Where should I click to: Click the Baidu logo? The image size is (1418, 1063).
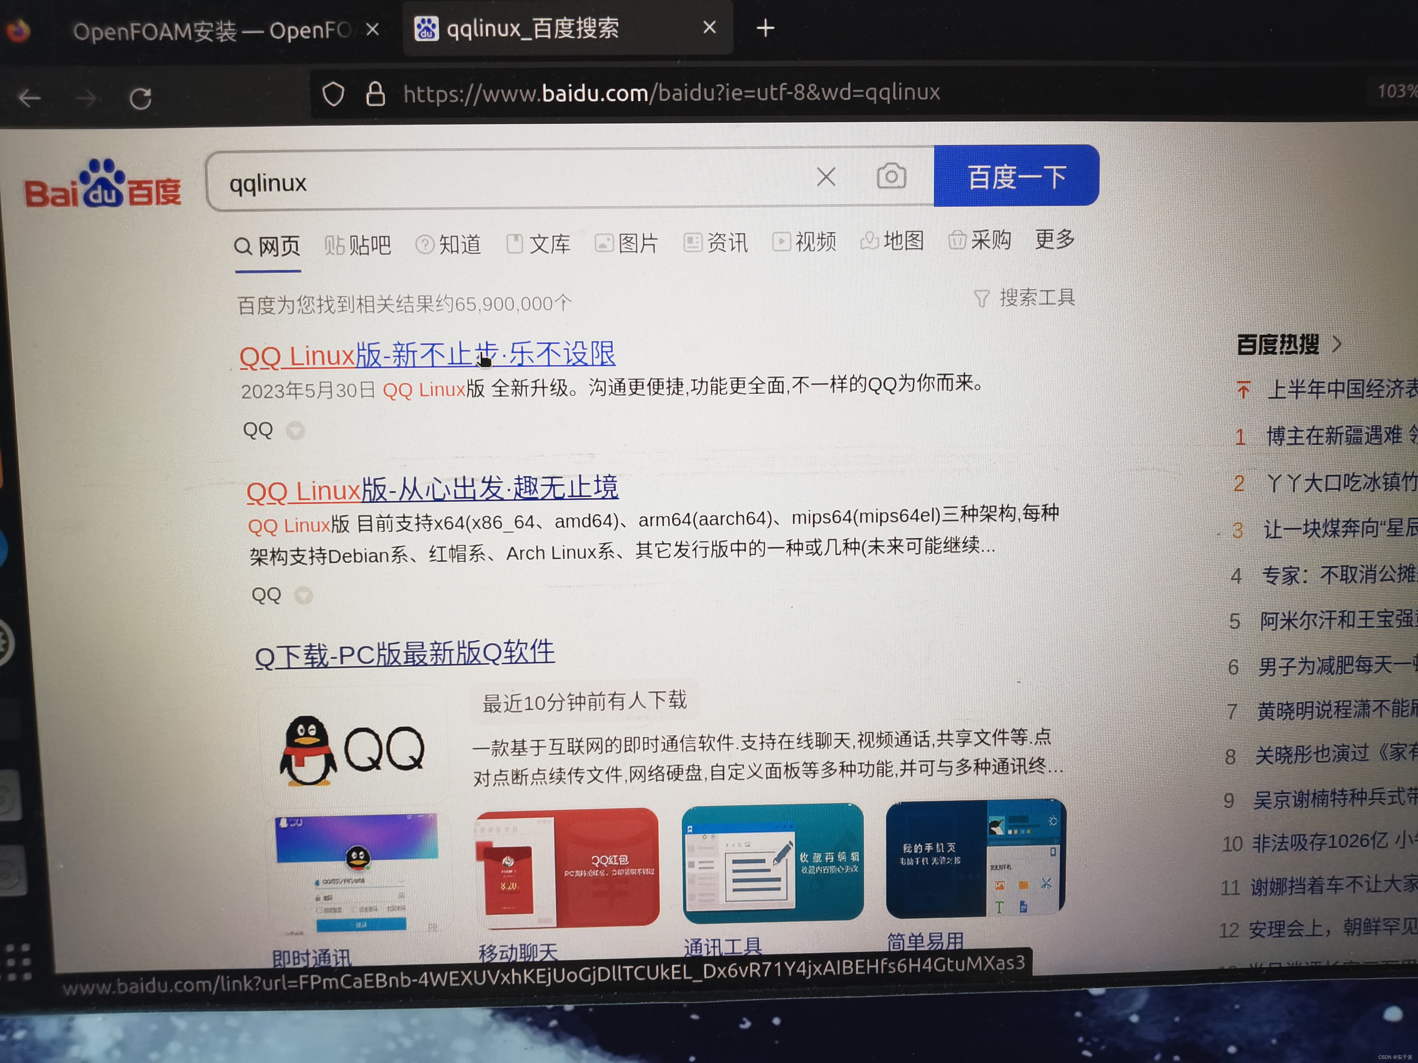pos(103,186)
